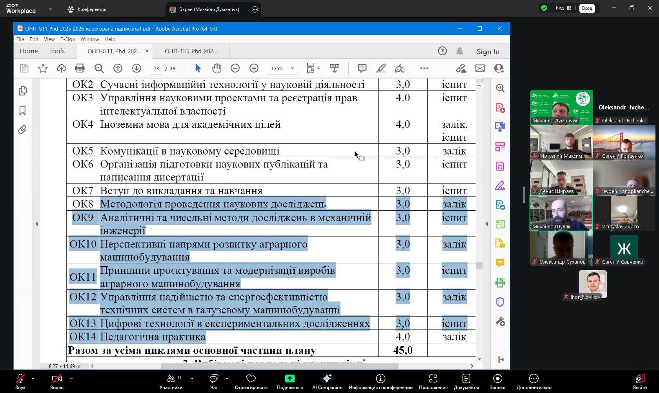
Task: Open the Attachments paperclip panel
Action: [x=23, y=130]
